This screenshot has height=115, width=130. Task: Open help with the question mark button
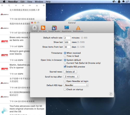(x=111, y=94)
